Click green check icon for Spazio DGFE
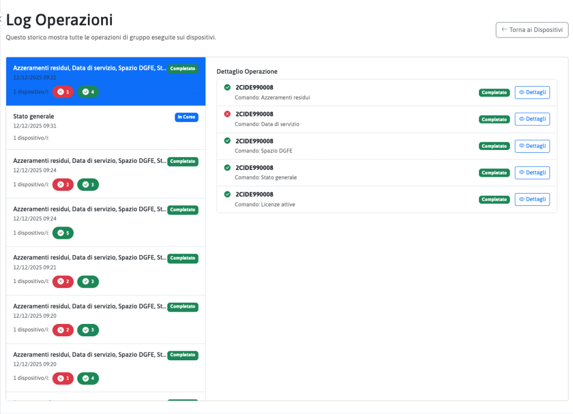This screenshot has width=573, height=414. [227, 141]
